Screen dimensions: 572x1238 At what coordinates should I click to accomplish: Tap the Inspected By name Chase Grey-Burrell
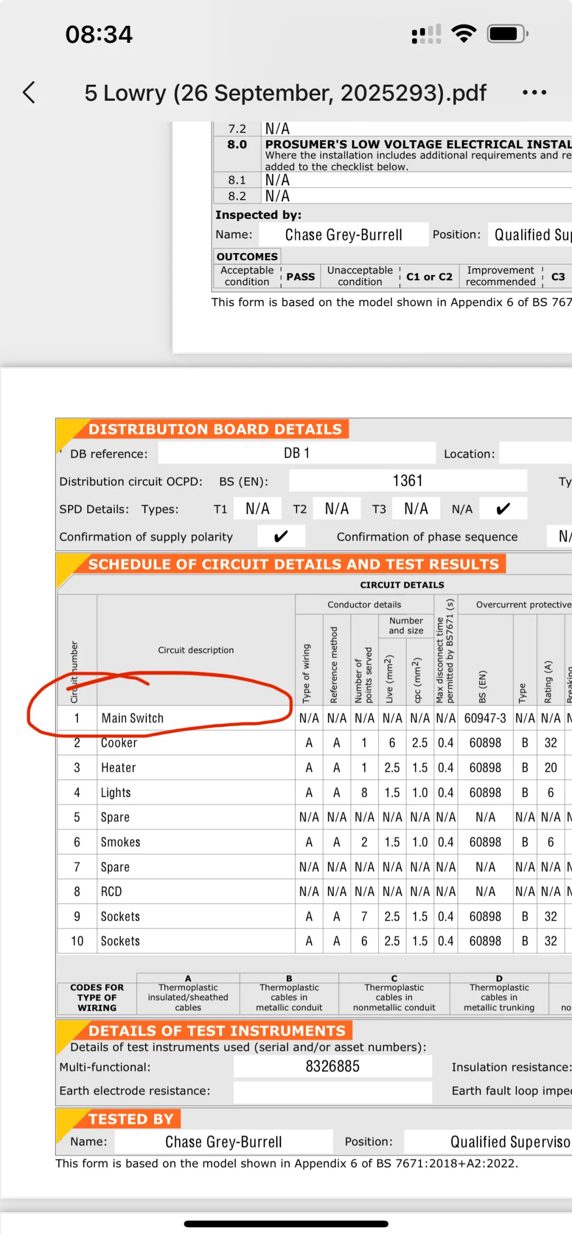point(344,235)
